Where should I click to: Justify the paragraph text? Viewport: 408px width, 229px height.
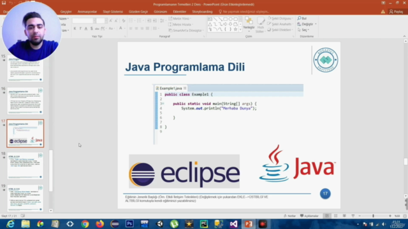tap(147, 28)
